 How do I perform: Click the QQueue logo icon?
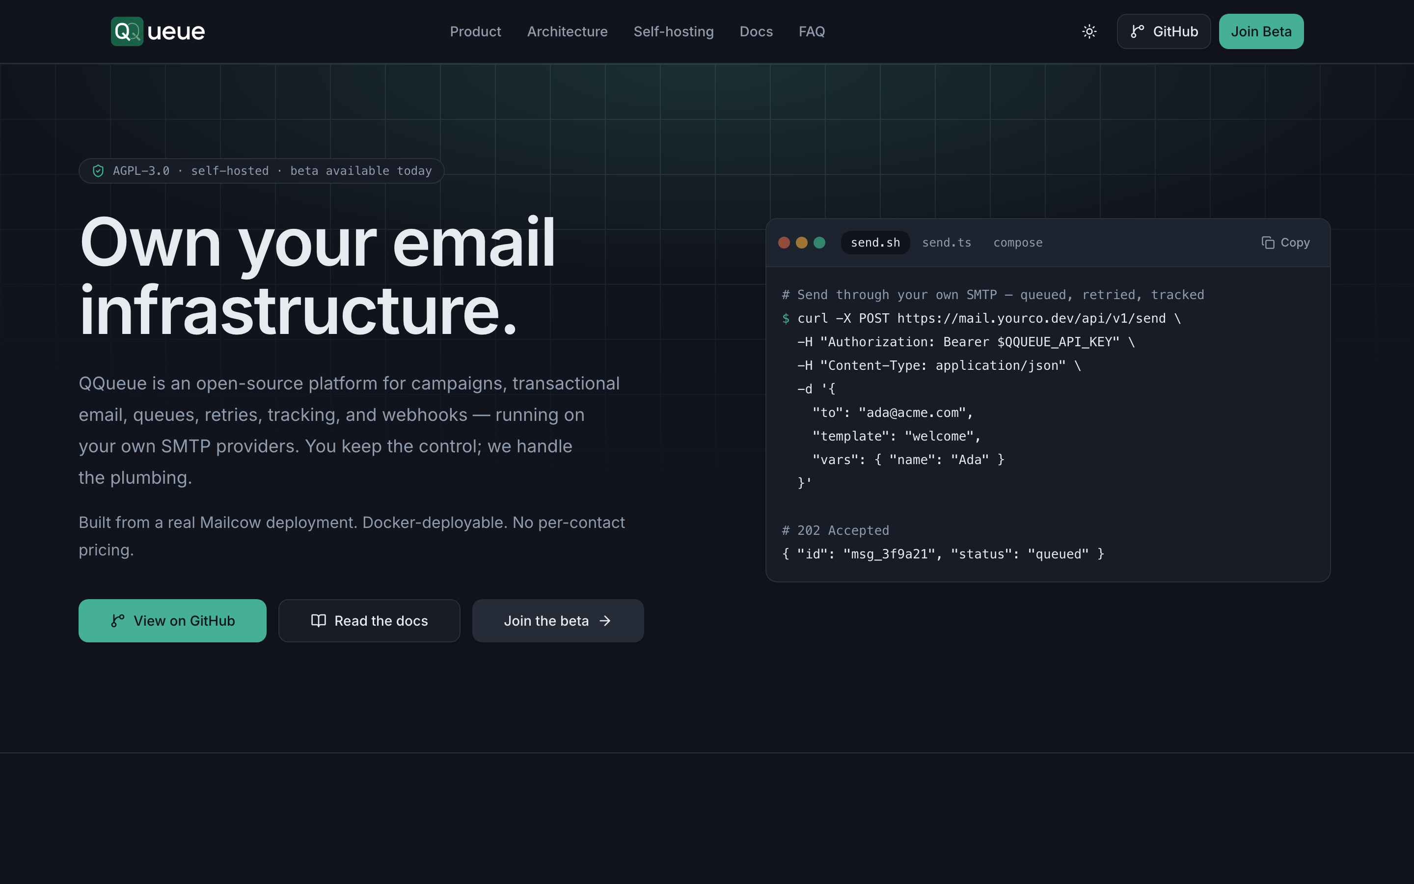127,31
